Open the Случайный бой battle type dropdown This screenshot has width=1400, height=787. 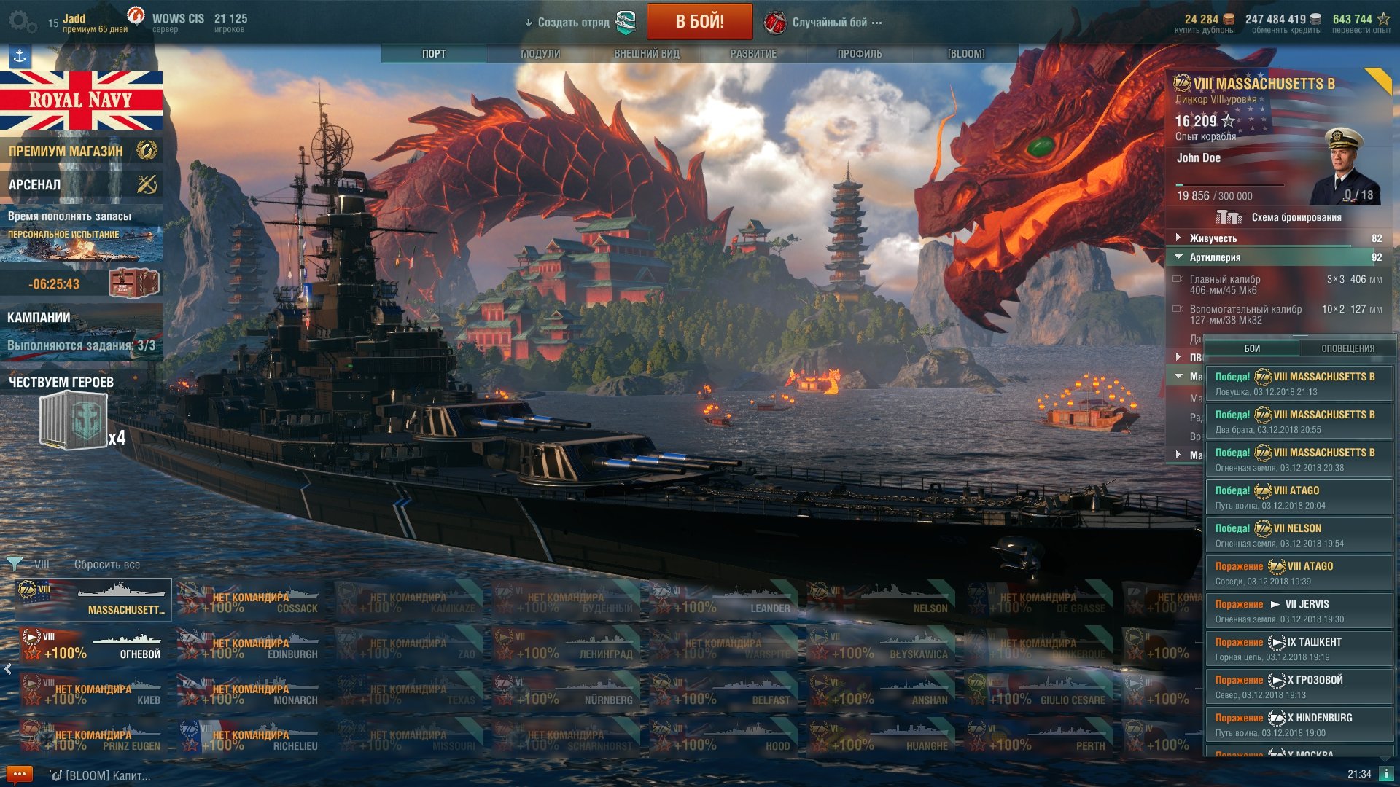click(823, 23)
